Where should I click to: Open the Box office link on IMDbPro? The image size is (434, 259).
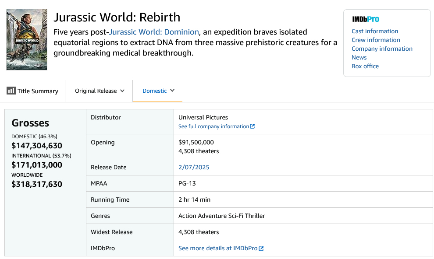365,66
